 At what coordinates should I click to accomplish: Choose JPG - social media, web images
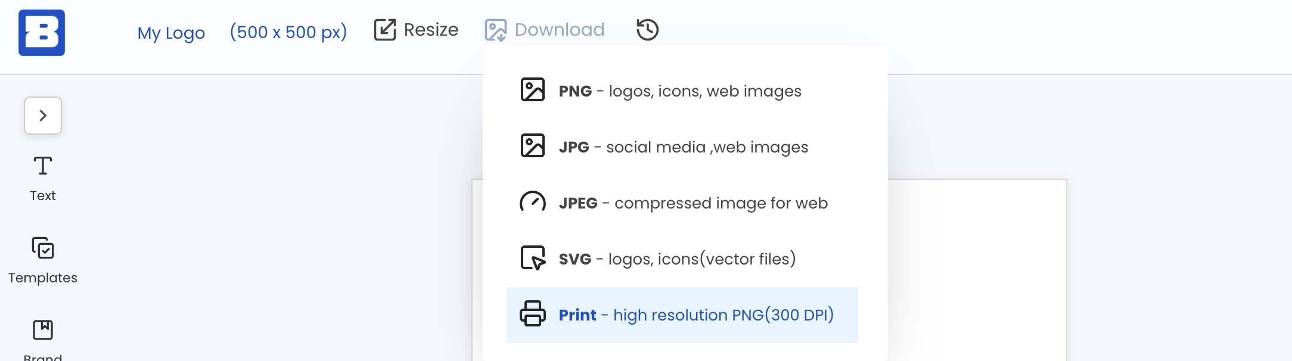(683, 147)
